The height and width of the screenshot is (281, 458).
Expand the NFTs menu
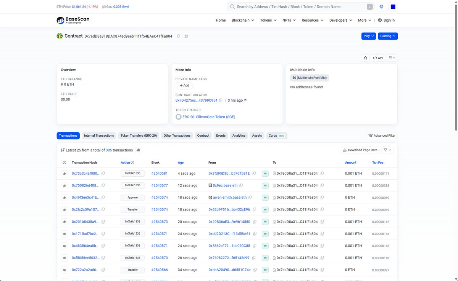[x=289, y=20]
